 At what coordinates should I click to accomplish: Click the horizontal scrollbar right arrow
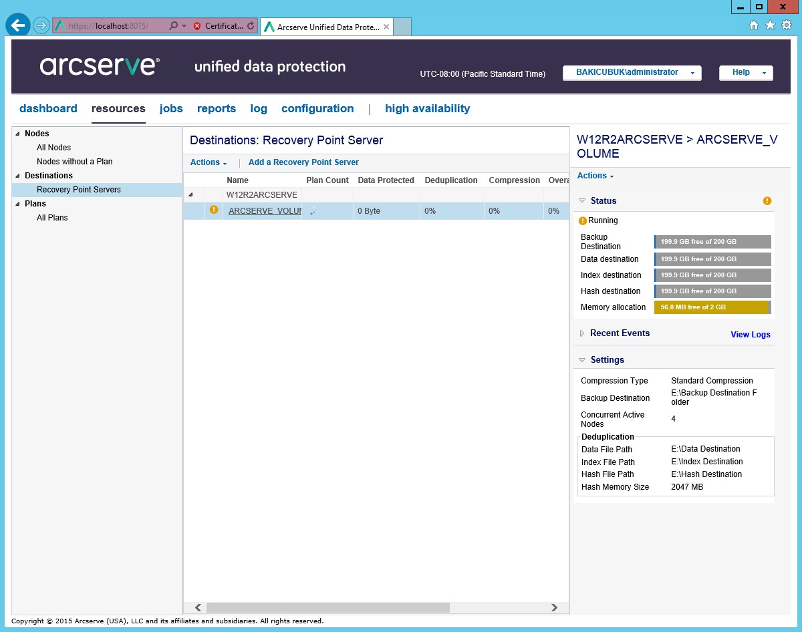(x=554, y=607)
